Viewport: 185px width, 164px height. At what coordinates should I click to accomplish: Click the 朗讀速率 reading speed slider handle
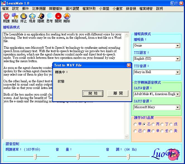tap(35, 157)
